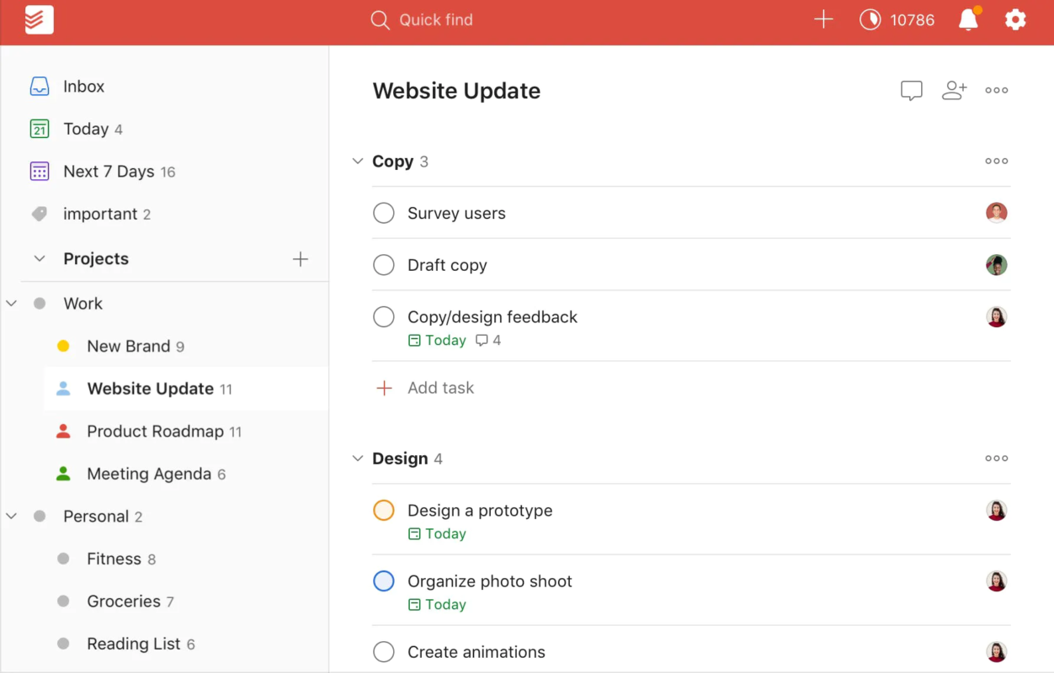Open the productivity karma 10786 icon

point(870,20)
